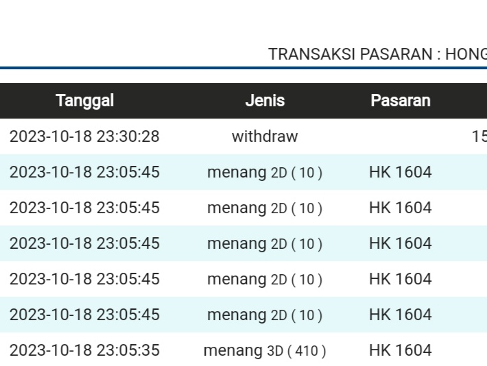Click the second menang 2D (10) entry

tap(265, 208)
